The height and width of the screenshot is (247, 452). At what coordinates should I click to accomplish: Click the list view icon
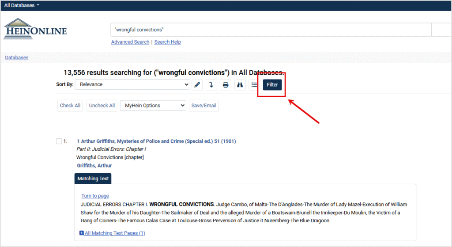pyautogui.click(x=254, y=85)
